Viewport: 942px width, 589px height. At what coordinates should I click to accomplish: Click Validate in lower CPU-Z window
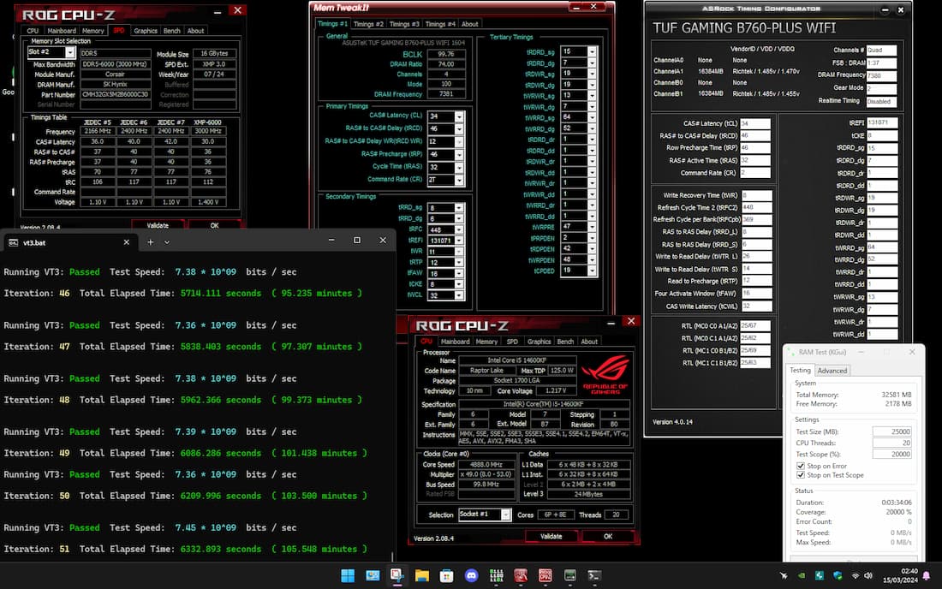(x=551, y=537)
